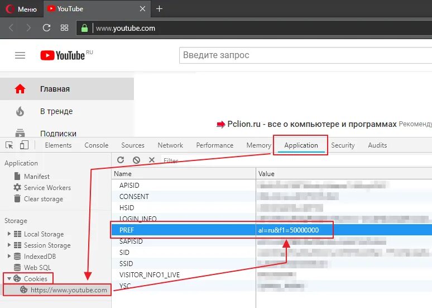Click the Введите запрос search field
This screenshot has height=308, width=432.
point(305,55)
